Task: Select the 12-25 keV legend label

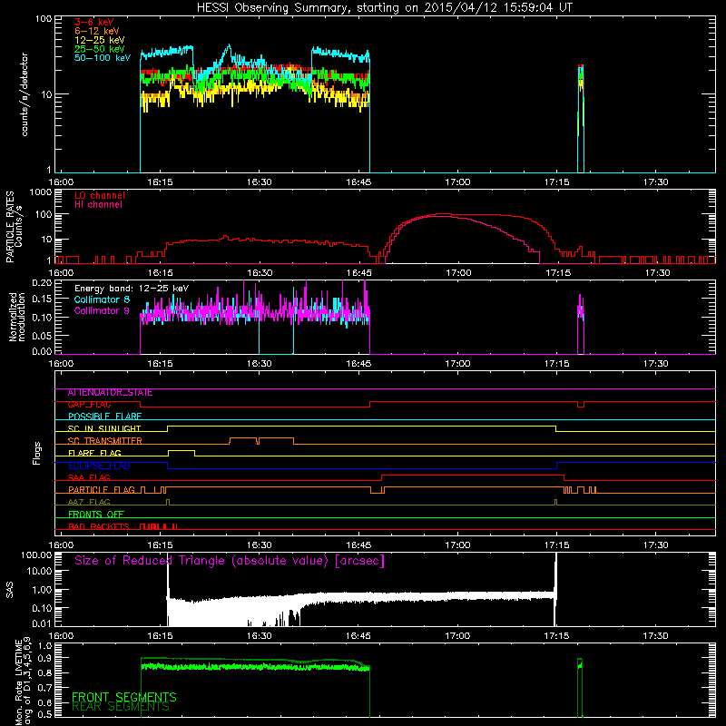Action: 100,40
